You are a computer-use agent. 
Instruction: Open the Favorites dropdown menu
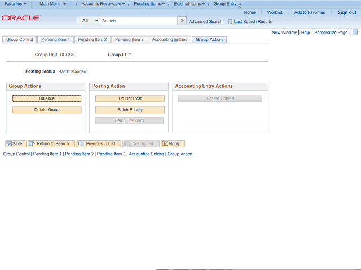15,4
